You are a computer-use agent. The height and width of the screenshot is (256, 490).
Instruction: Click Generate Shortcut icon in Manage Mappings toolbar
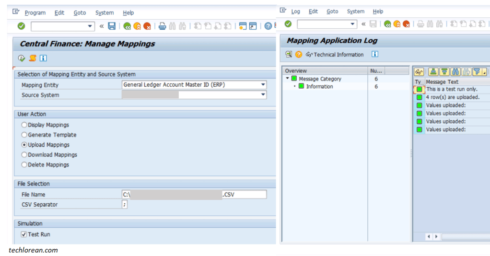(x=253, y=26)
